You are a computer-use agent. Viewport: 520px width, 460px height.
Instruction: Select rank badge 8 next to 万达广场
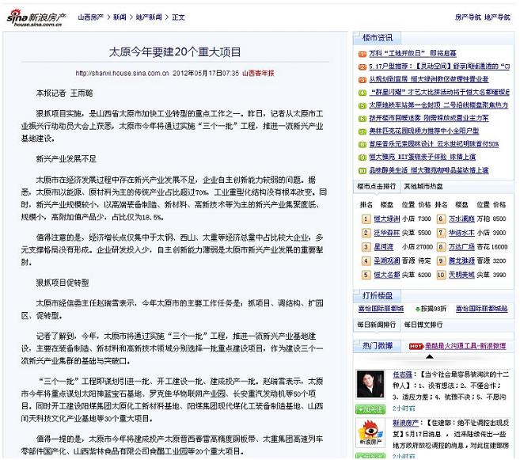point(441,247)
